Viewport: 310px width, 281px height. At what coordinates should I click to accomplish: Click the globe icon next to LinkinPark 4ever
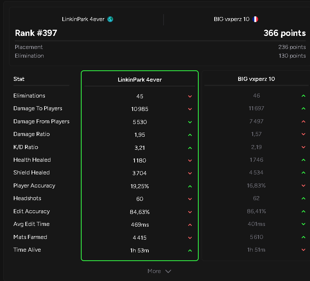click(x=110, y=19)
